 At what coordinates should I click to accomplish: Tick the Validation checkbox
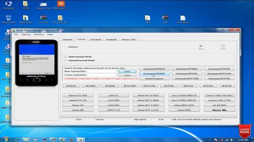click(65, 47)
